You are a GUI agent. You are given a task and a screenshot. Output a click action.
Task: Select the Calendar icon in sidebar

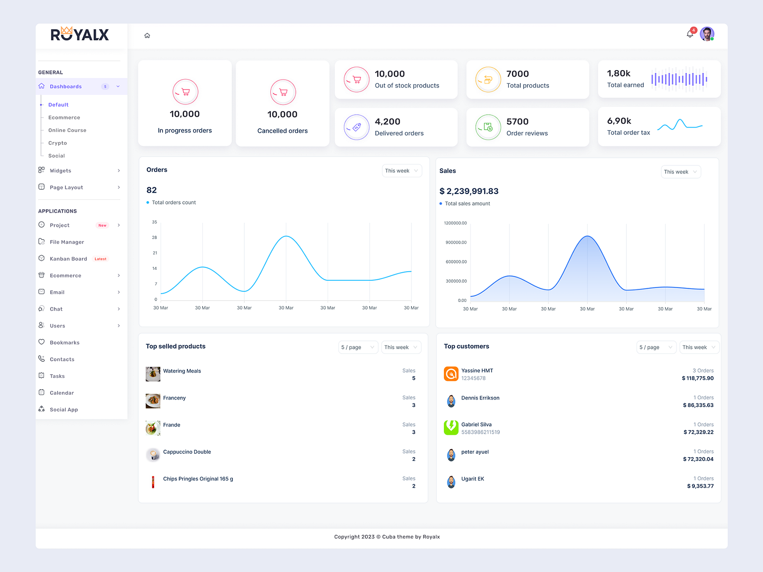point(42,392)
